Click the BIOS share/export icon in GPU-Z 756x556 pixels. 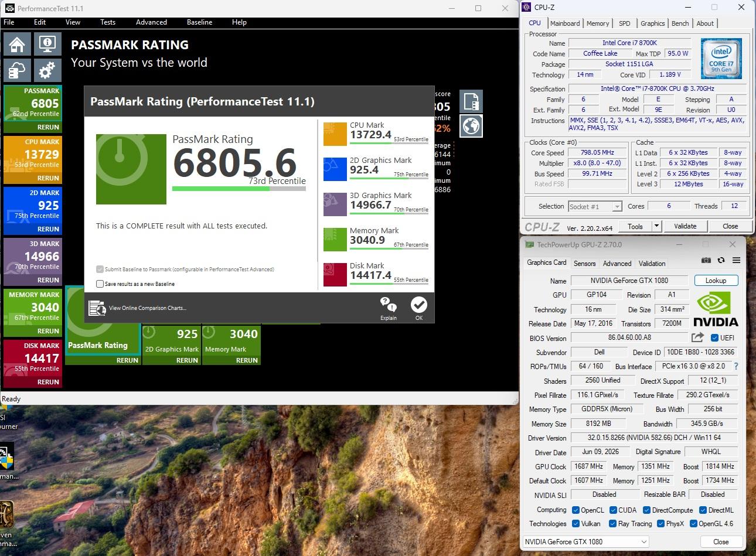point(697,337)
